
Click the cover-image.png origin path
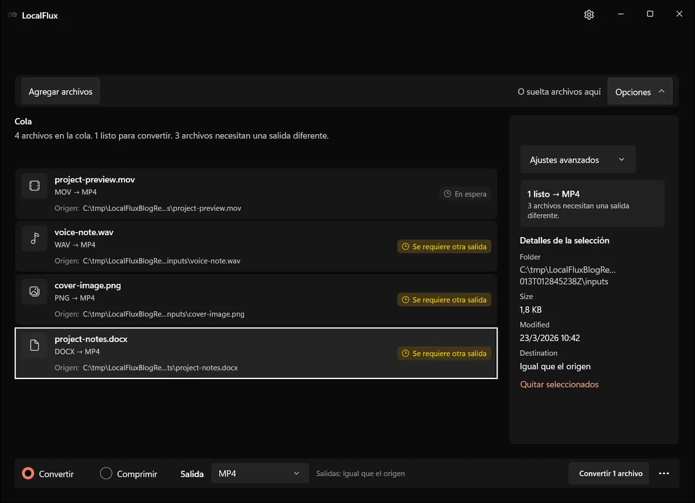164,314
